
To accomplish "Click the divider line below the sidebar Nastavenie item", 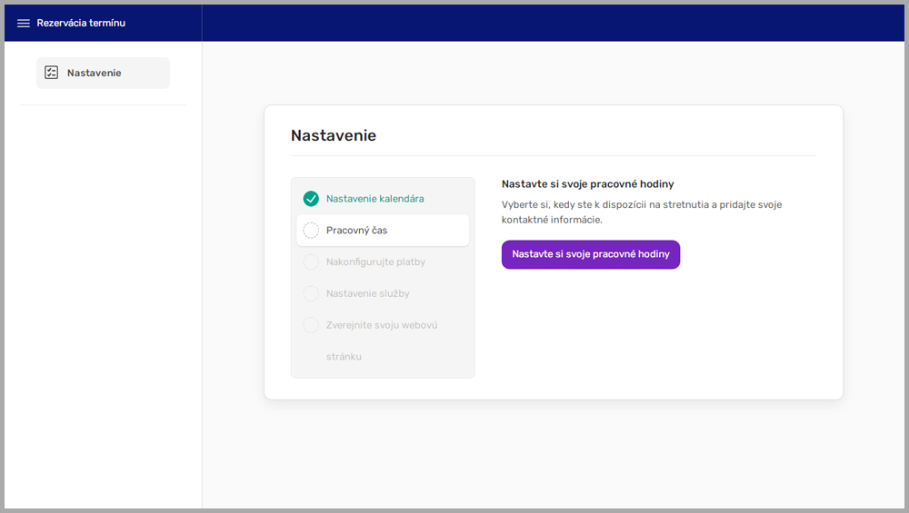I will 103,105.
